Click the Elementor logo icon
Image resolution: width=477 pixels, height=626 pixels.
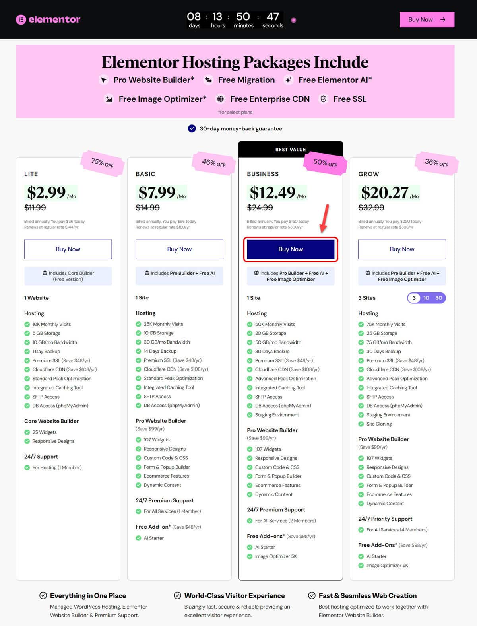tap(21, 19)
